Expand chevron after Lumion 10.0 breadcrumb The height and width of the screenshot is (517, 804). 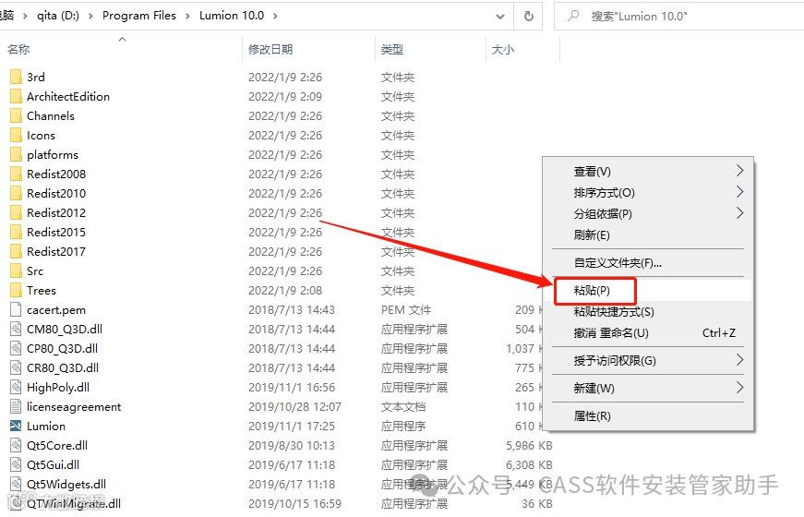pos(275,16)
